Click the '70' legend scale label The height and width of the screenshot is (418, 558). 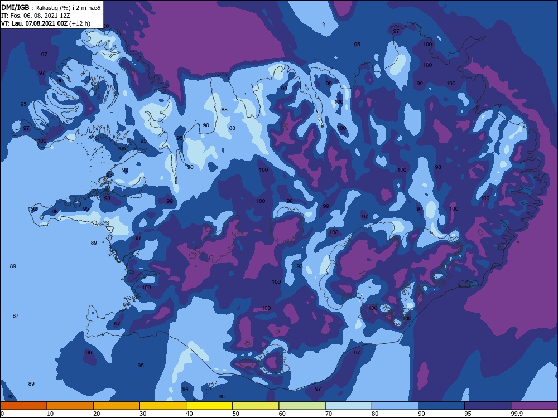coord(329,414)
